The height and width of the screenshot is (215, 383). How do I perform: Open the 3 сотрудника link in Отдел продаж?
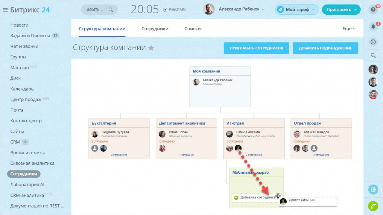point(321,155)
